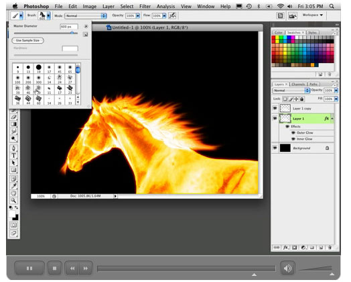Click the Use Sample Size button

click(27, 40)
